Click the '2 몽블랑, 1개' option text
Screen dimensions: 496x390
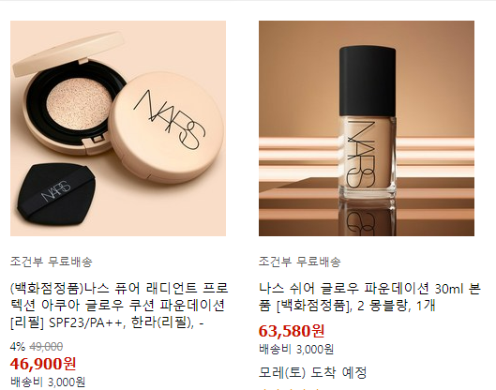tap(397, 306)
